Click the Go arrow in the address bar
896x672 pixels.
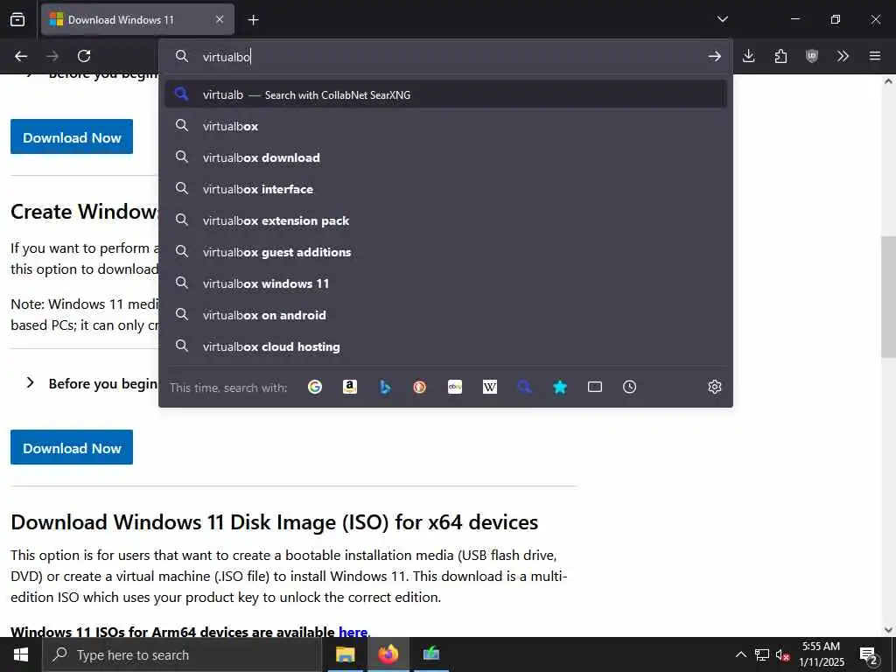click(714, 56)
